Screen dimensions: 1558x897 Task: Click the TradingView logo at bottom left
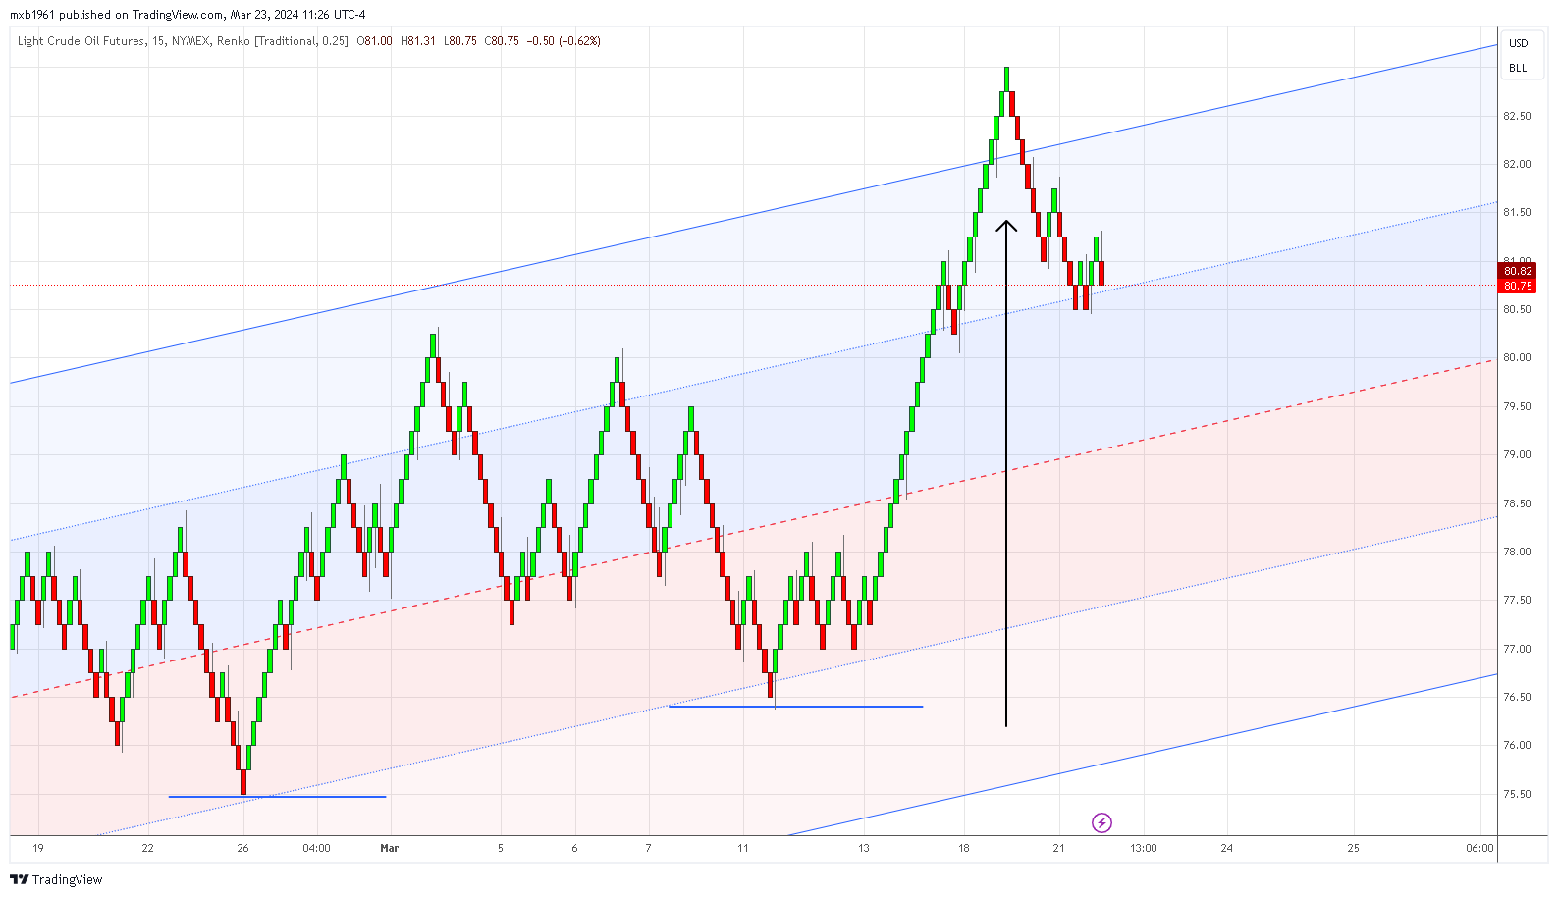(x=56, y=879)
